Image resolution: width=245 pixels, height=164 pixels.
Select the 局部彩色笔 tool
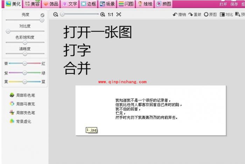point(22,95)
